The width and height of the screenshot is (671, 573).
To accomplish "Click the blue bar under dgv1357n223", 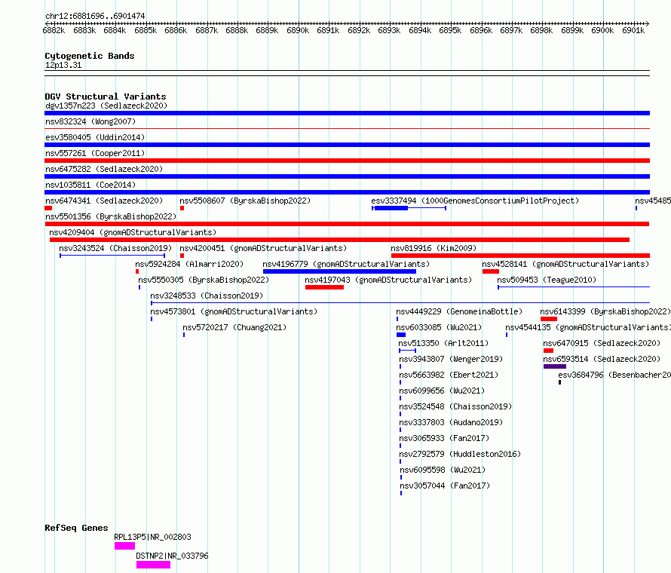I will point(347,113).
